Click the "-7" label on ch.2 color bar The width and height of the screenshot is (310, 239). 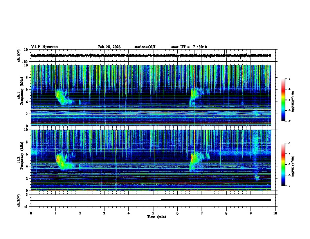point(289,186)
